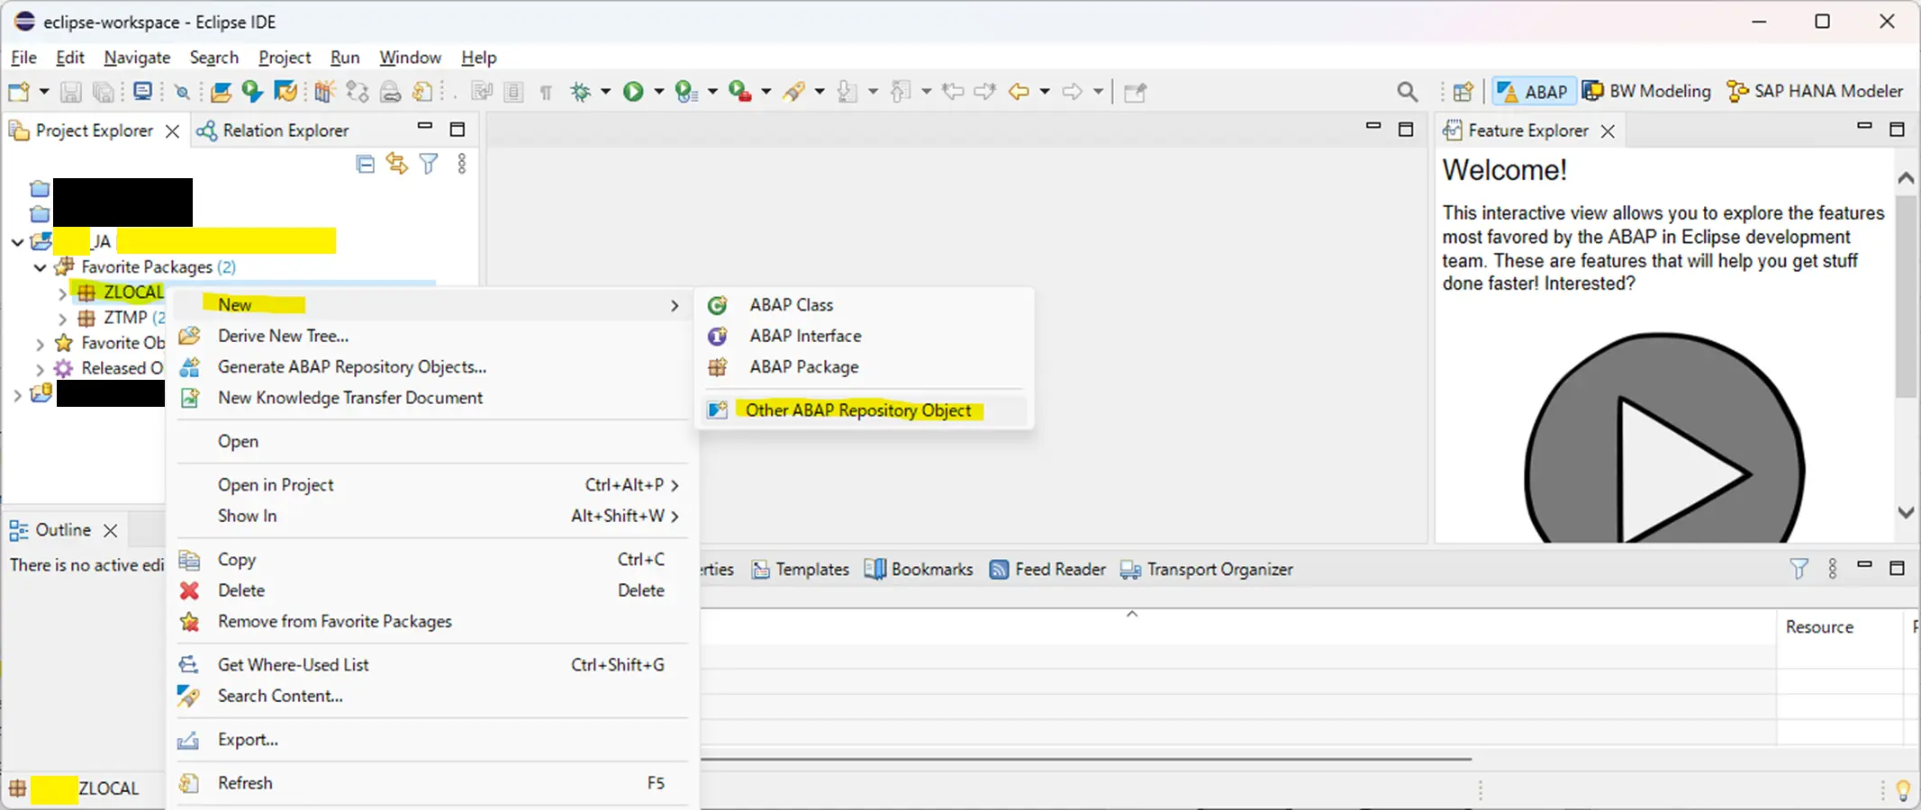Switch to the SAP HANA Modeler perspective
1921x810 pixels.
click(1814, 92)
